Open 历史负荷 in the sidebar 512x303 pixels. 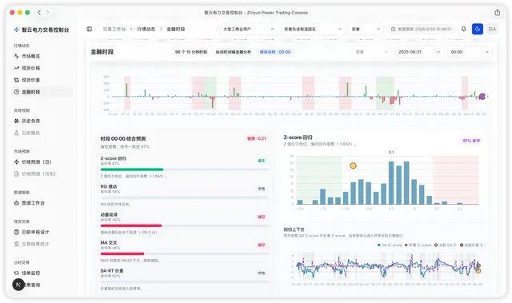(x=42, y=121)
